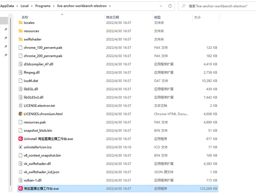256x193 pixels.
Task: Refresh the folder via address bar button
Action: tap(170, 6)
